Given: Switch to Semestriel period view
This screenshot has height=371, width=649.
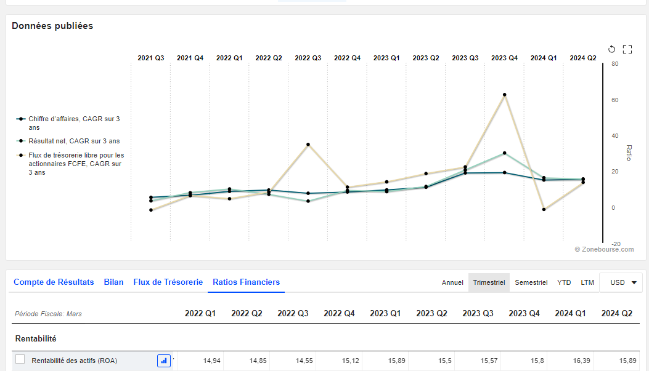Looking at the screenshot, I should (x=531, y=282).
